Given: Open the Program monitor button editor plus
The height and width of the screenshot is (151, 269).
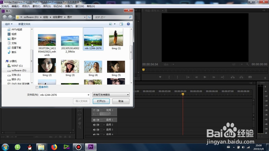Looking at the screenshot, I should (265, 78).
